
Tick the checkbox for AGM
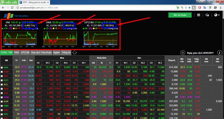2,97
